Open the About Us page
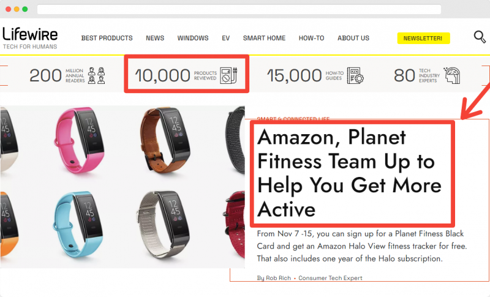 coord(353,38)
